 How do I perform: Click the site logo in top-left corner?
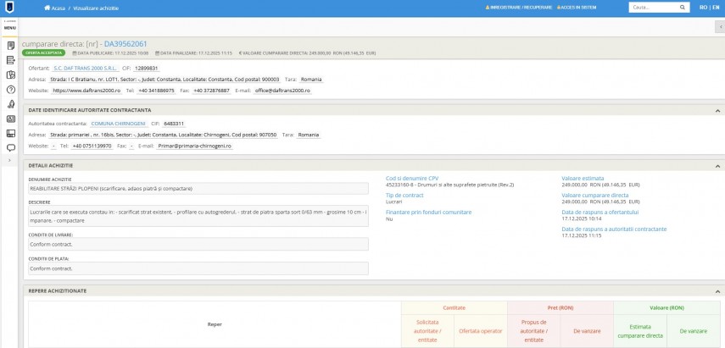(x=10, y=8)
